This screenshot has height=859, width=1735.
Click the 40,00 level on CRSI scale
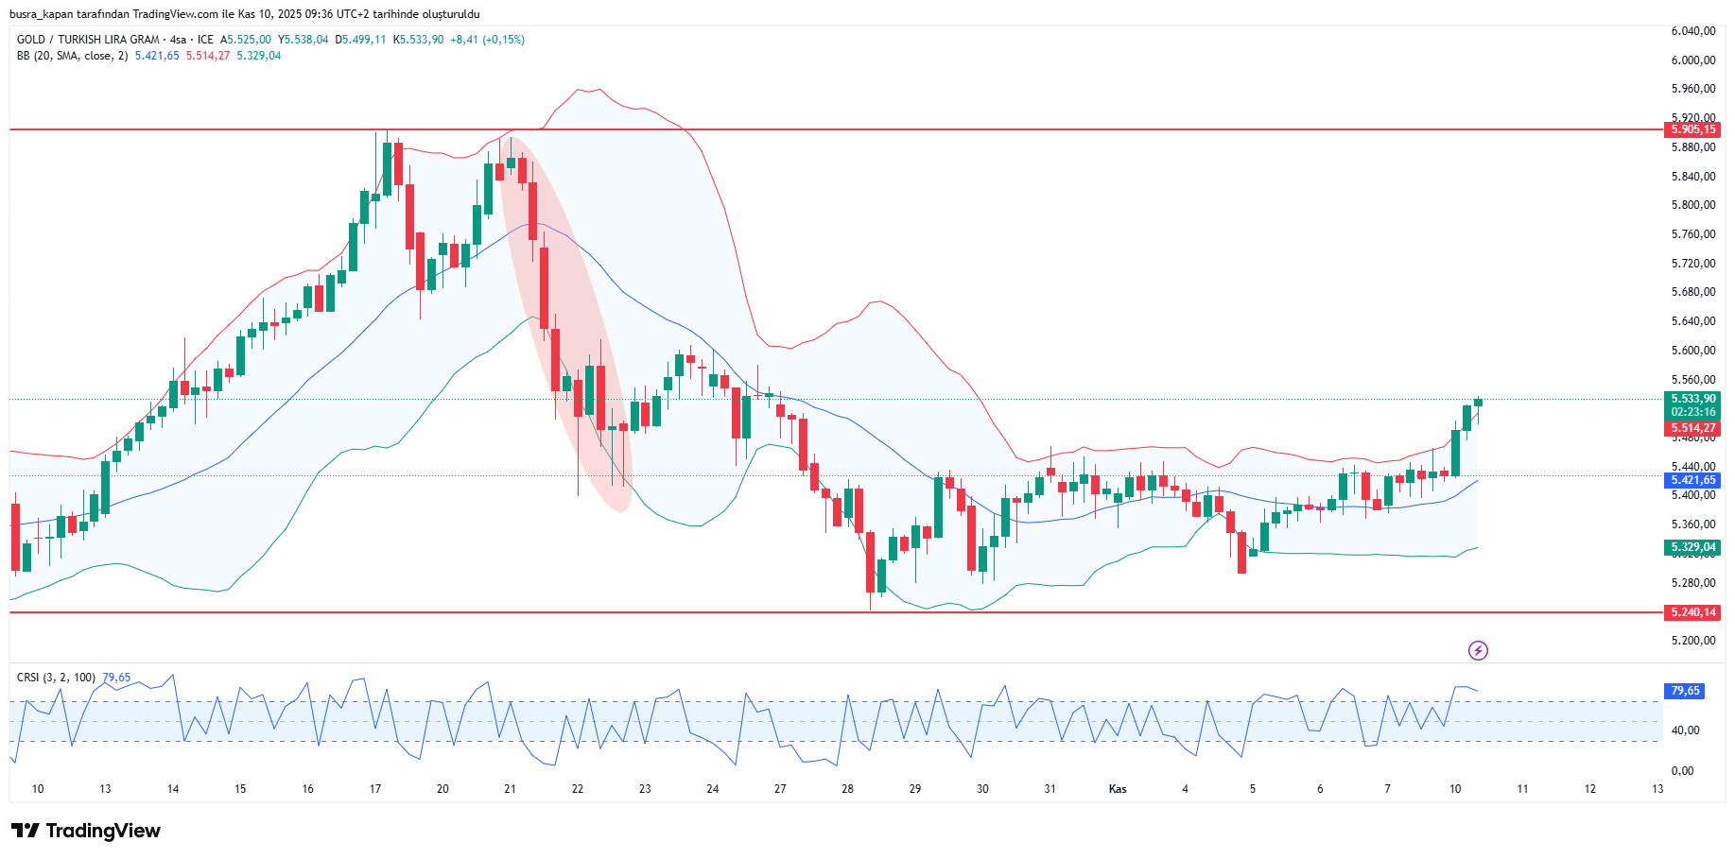coord(1685,730)
